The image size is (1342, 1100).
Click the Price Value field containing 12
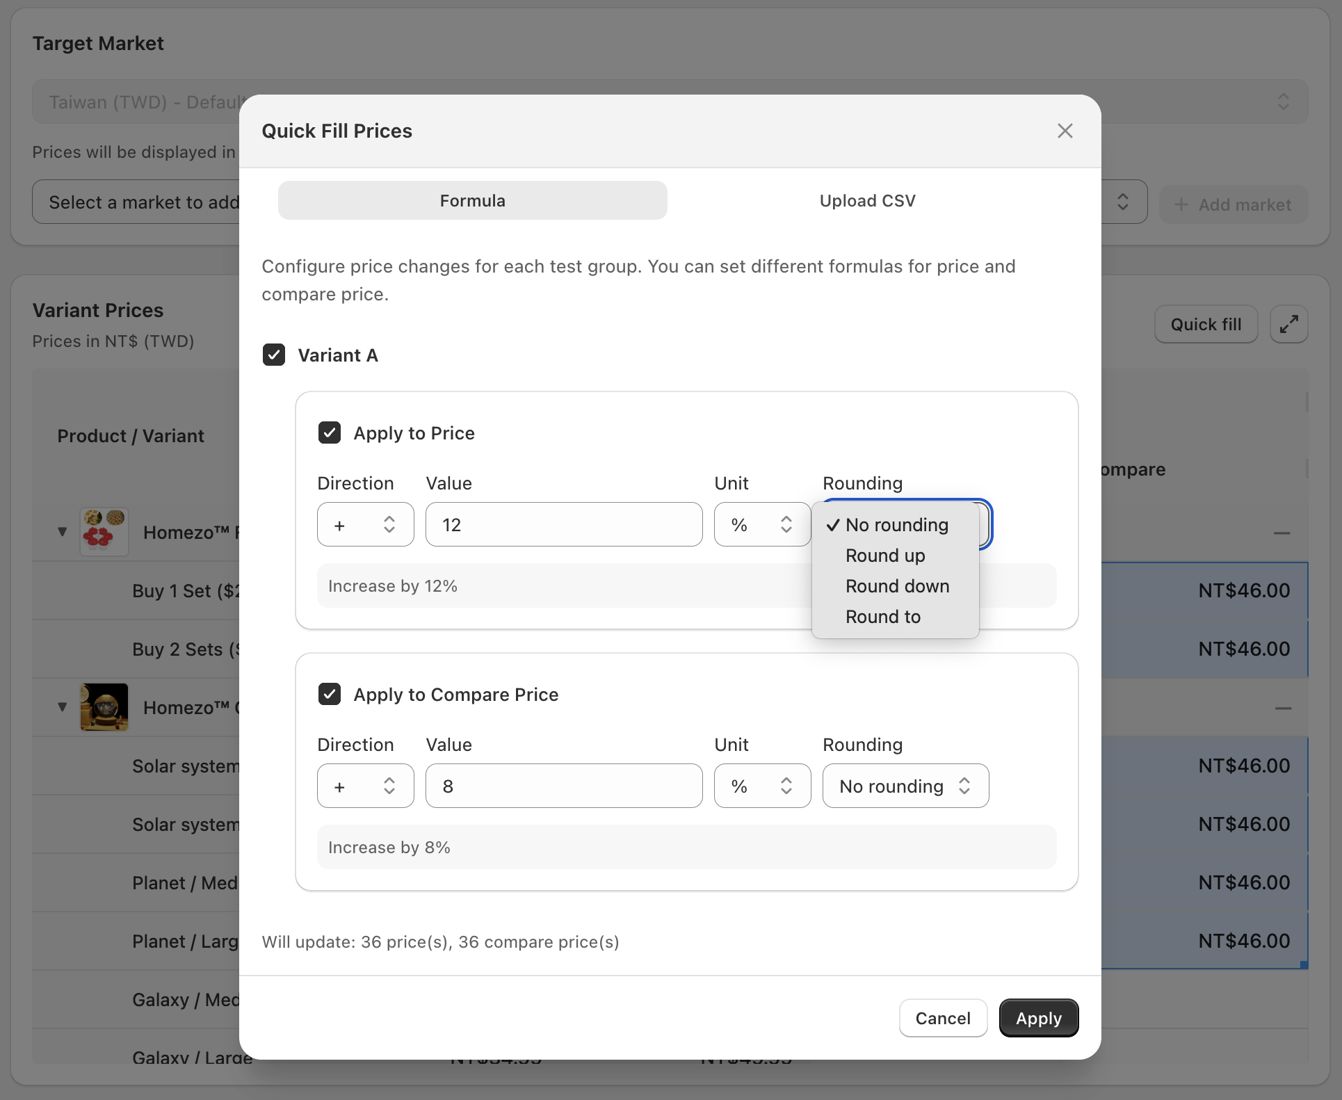[x=563, y=525]
